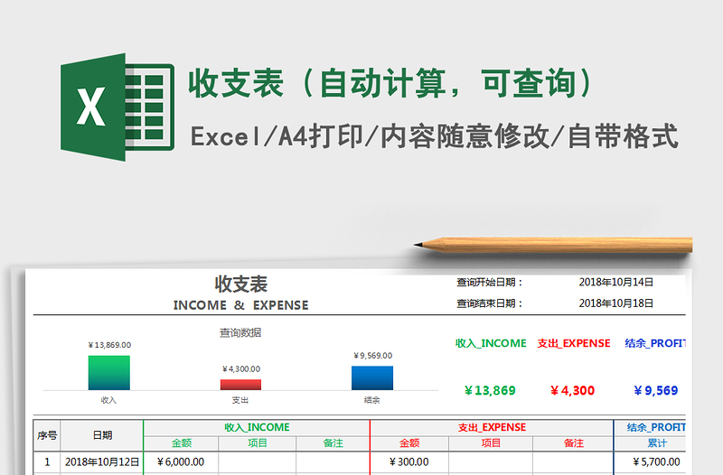The height and width of the screenshot is (475, 723).
Task: Click chart title 查询数据
Action: coord(240,332)
